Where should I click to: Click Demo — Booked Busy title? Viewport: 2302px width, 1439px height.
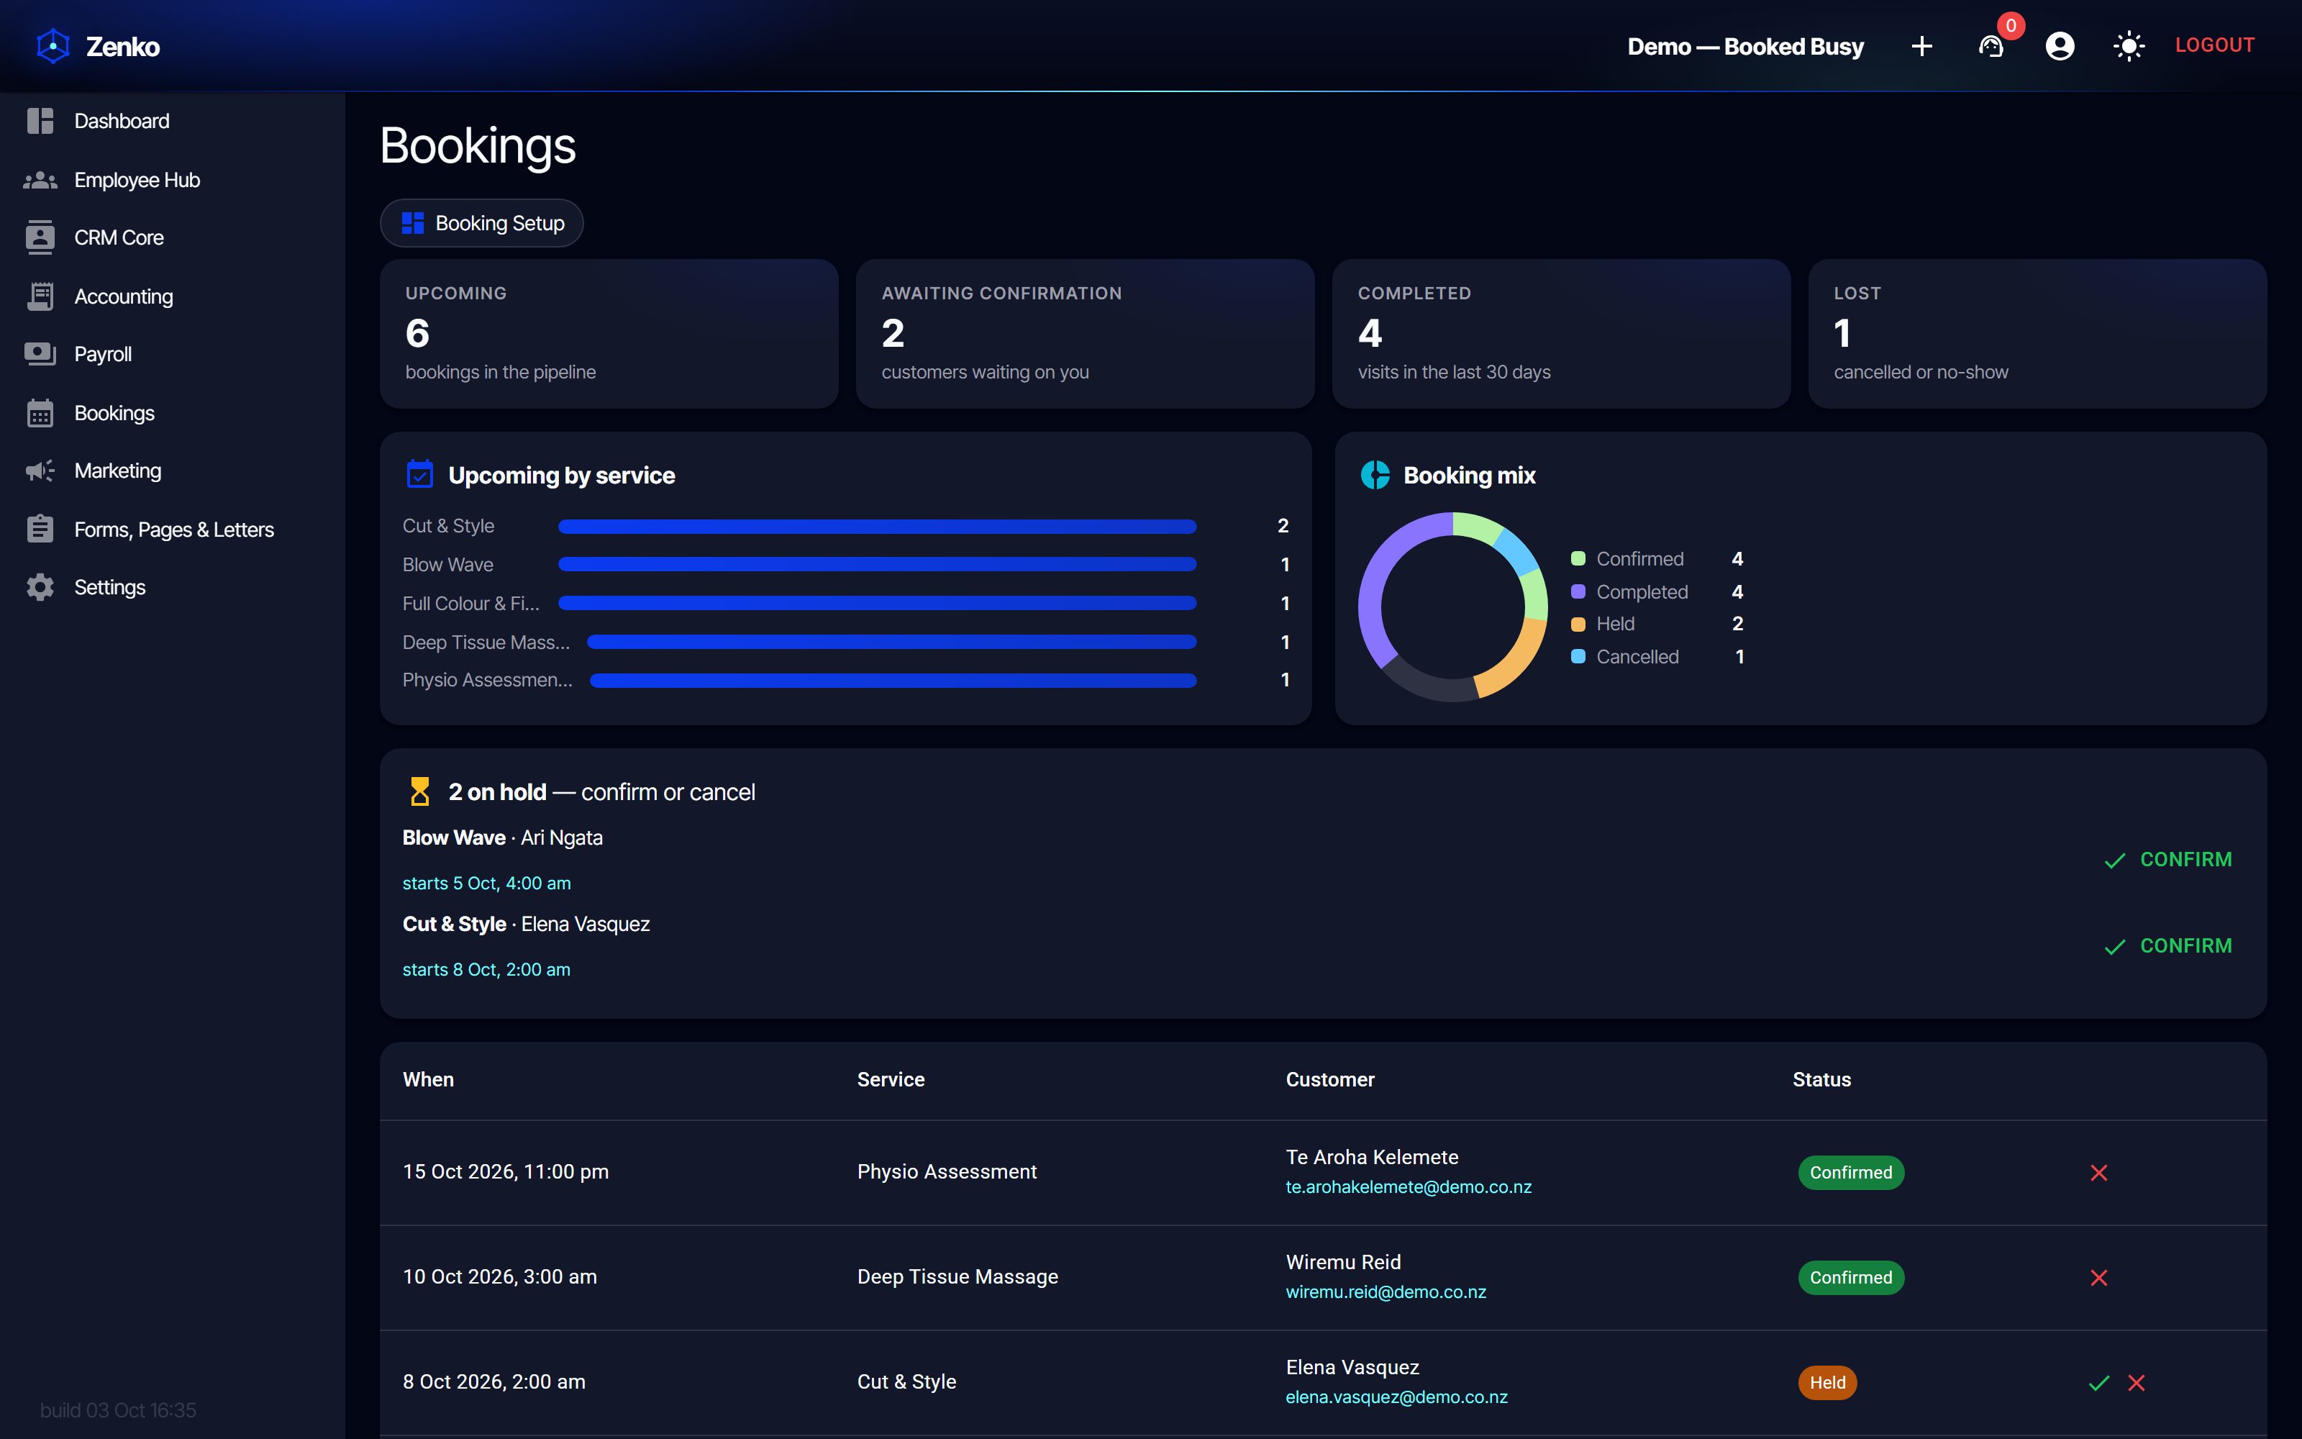[x=1745, y=45]
